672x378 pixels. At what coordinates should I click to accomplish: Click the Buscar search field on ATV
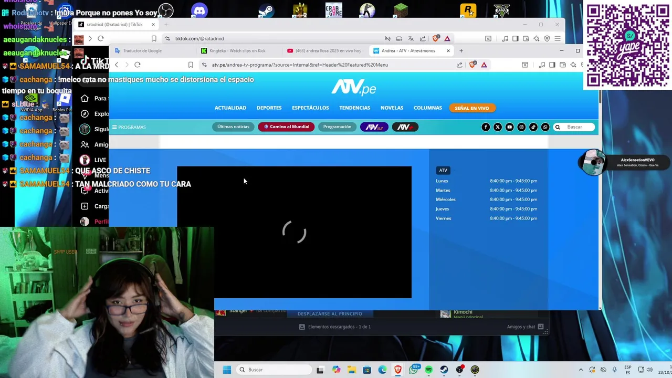[574, 127]
